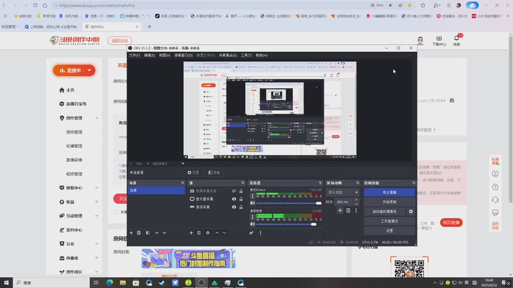Add a new source with the plus icon in OBS
This screenshot has width=513, height=288.
(191, 233)
